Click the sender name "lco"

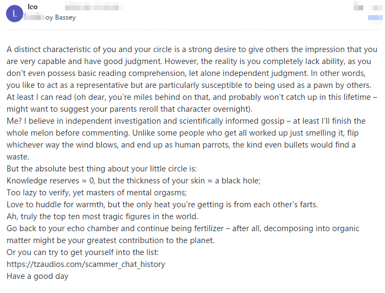32,7
